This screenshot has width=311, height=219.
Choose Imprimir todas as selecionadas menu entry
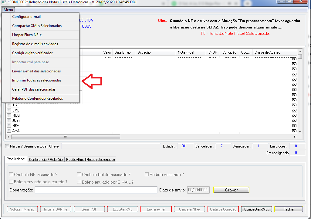37,80
